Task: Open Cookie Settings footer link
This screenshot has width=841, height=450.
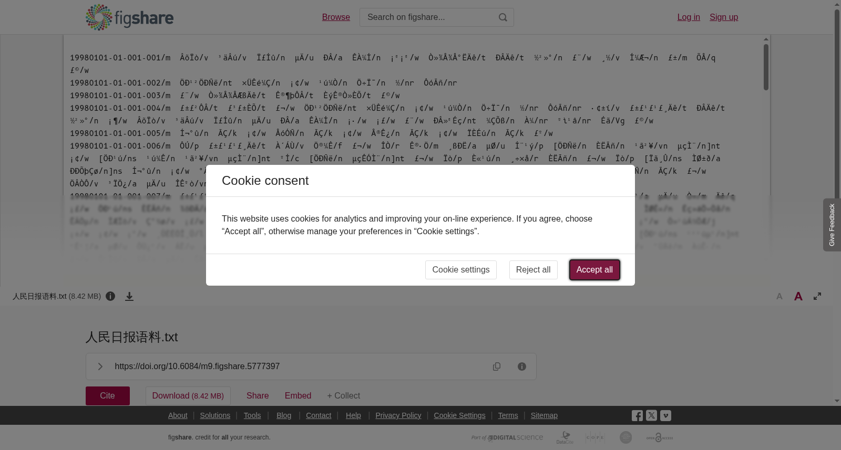Action: pos(459,415)
